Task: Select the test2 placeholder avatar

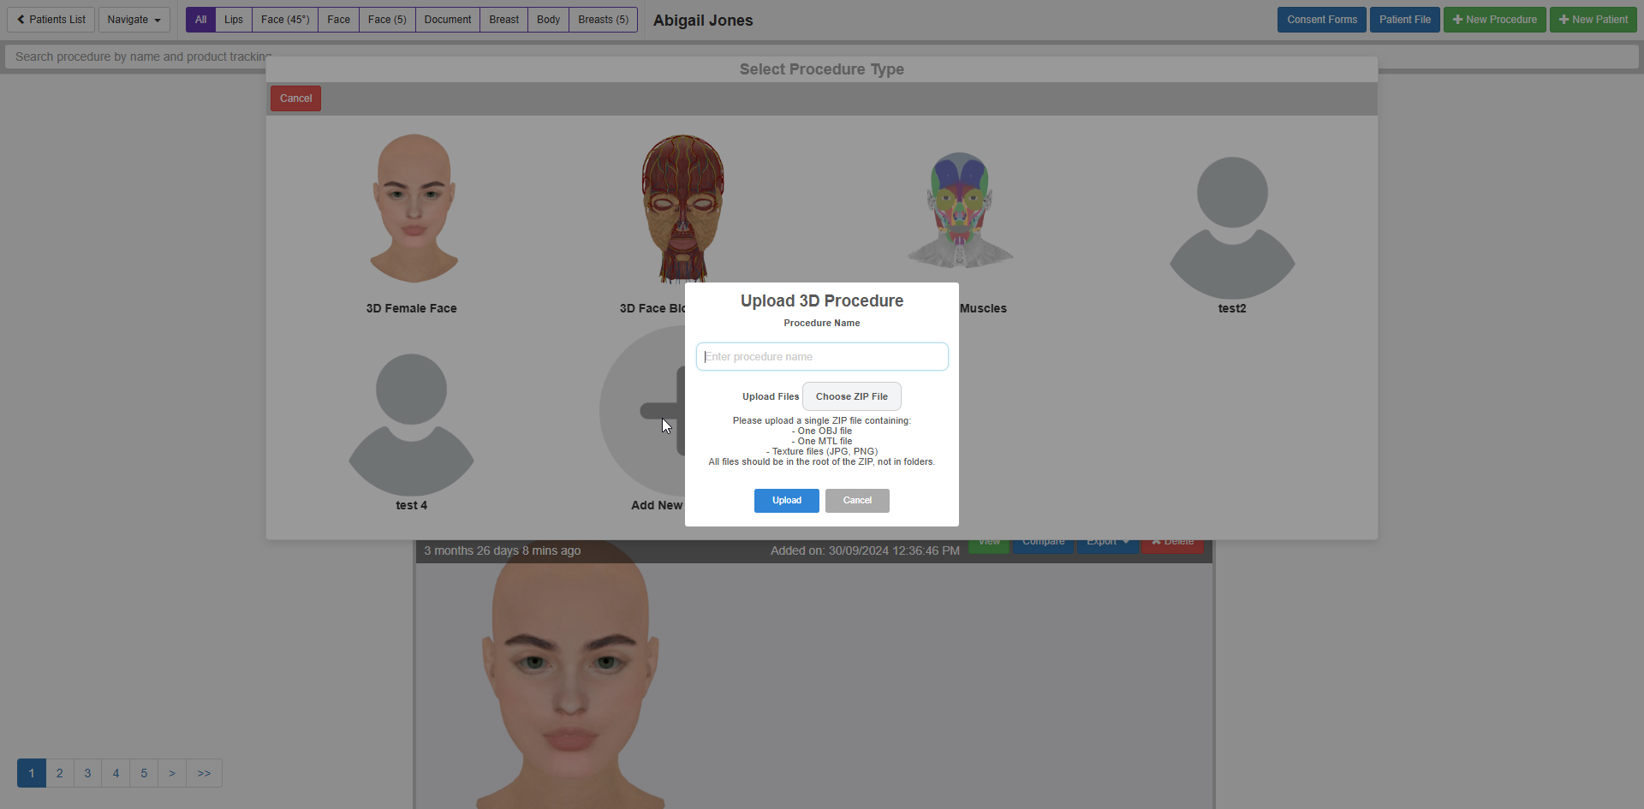Action: pyautogui.click(x=1231, y=227)
